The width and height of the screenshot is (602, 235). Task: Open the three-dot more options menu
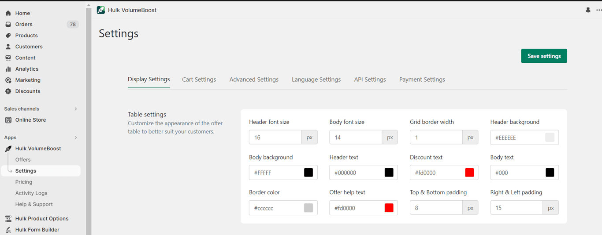(598, 10)
